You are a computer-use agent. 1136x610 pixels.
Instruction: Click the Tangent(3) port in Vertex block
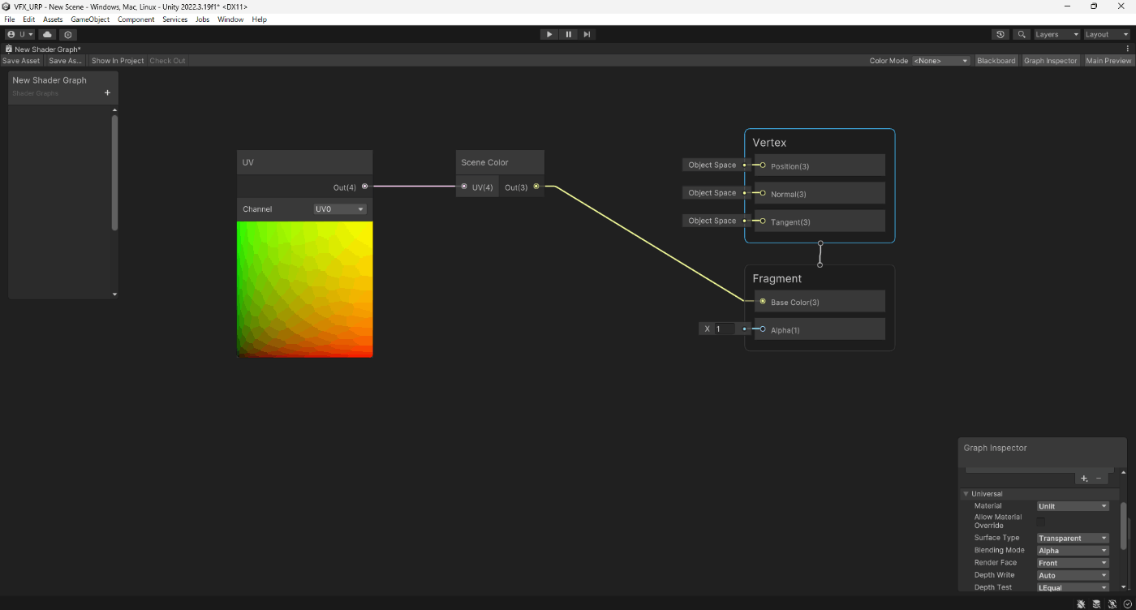(x=763, y=221)
